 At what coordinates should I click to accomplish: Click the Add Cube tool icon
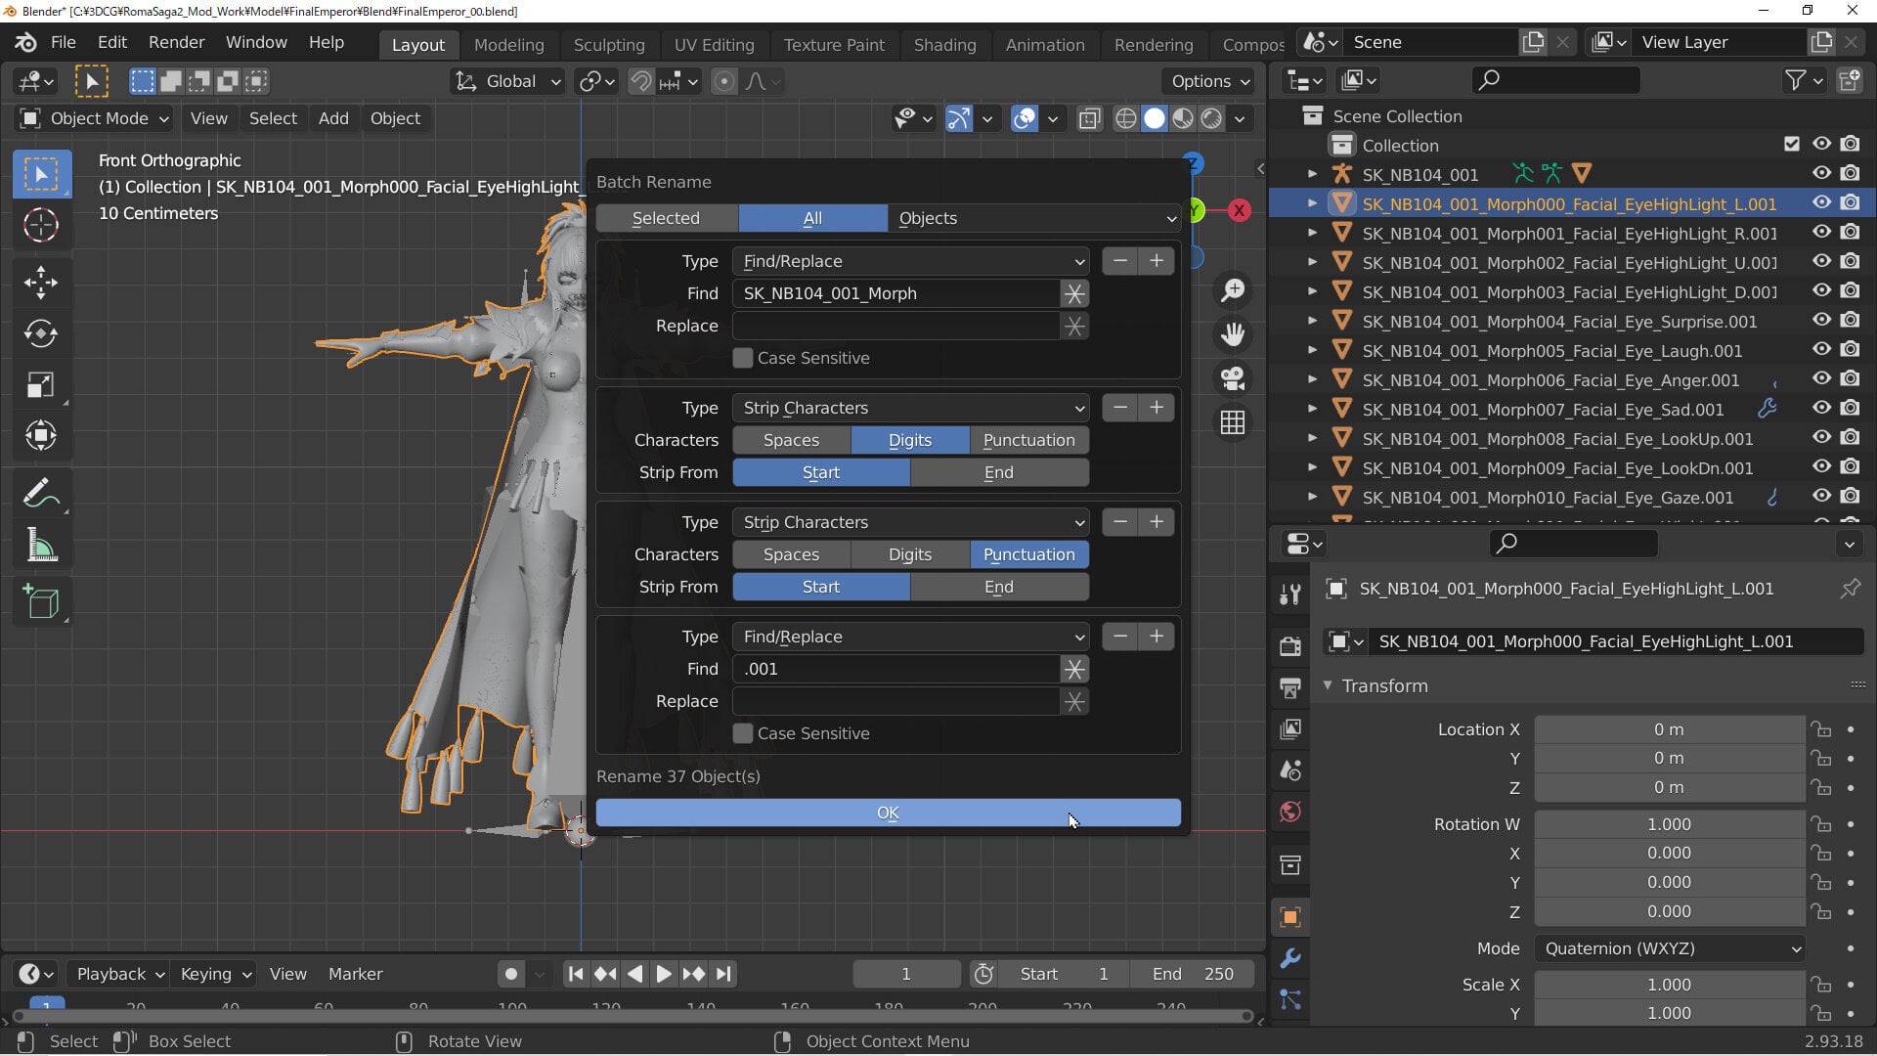(41, 601)
